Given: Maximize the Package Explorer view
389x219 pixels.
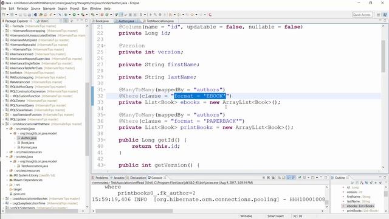Looking at the screenshot, I should pos(86,21).
